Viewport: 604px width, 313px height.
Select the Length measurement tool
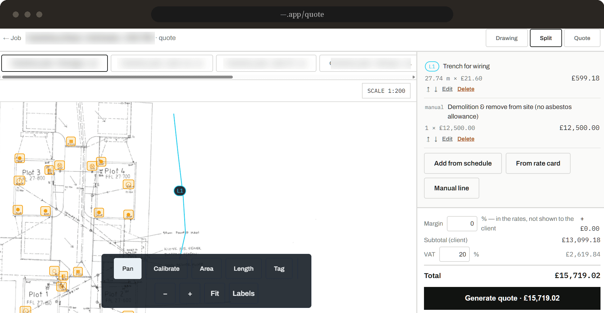pos(244,269)
